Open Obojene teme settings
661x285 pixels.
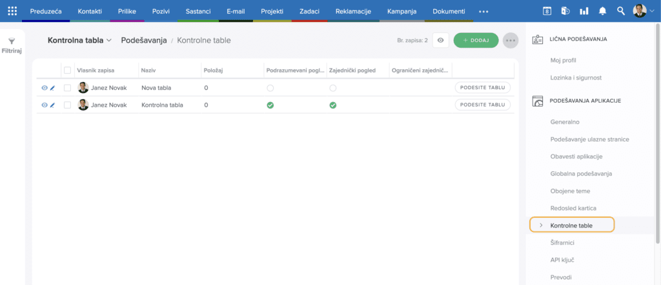point(570,191)
